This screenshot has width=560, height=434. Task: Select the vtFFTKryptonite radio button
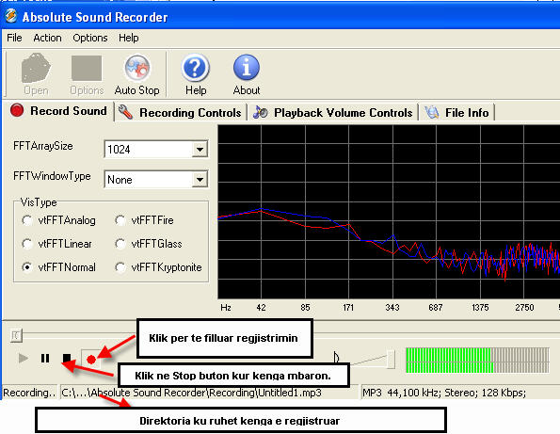coord(120,267)
